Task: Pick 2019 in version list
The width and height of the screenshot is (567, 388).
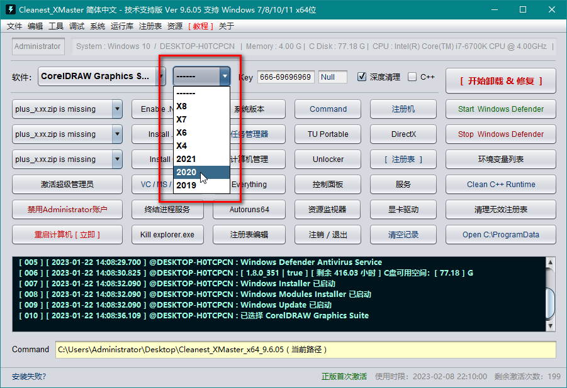Action: click(x=201, y=185)
